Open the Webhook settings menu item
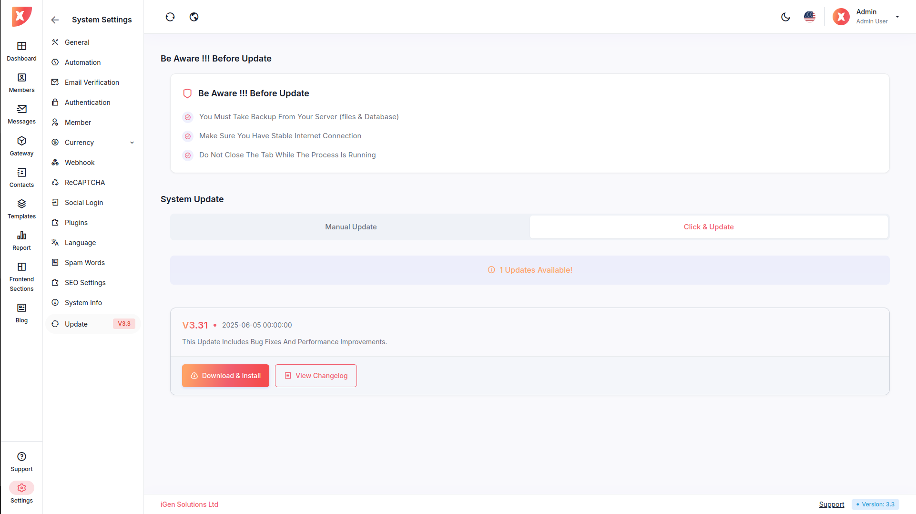This screenshot has height=514, width=916. coord(80,163)
